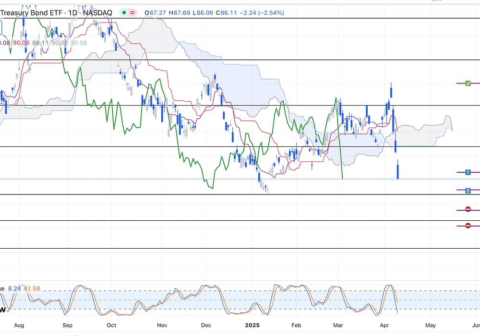Click the green market status dot
The width and height of the screenshot is (480, 336).
(124, 13)
